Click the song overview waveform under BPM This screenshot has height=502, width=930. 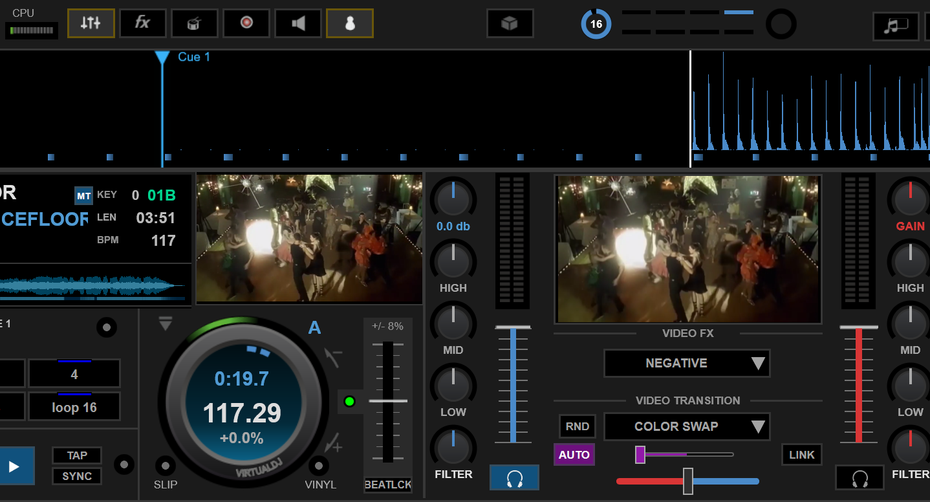pyautogui.click(x=93, y=286)
